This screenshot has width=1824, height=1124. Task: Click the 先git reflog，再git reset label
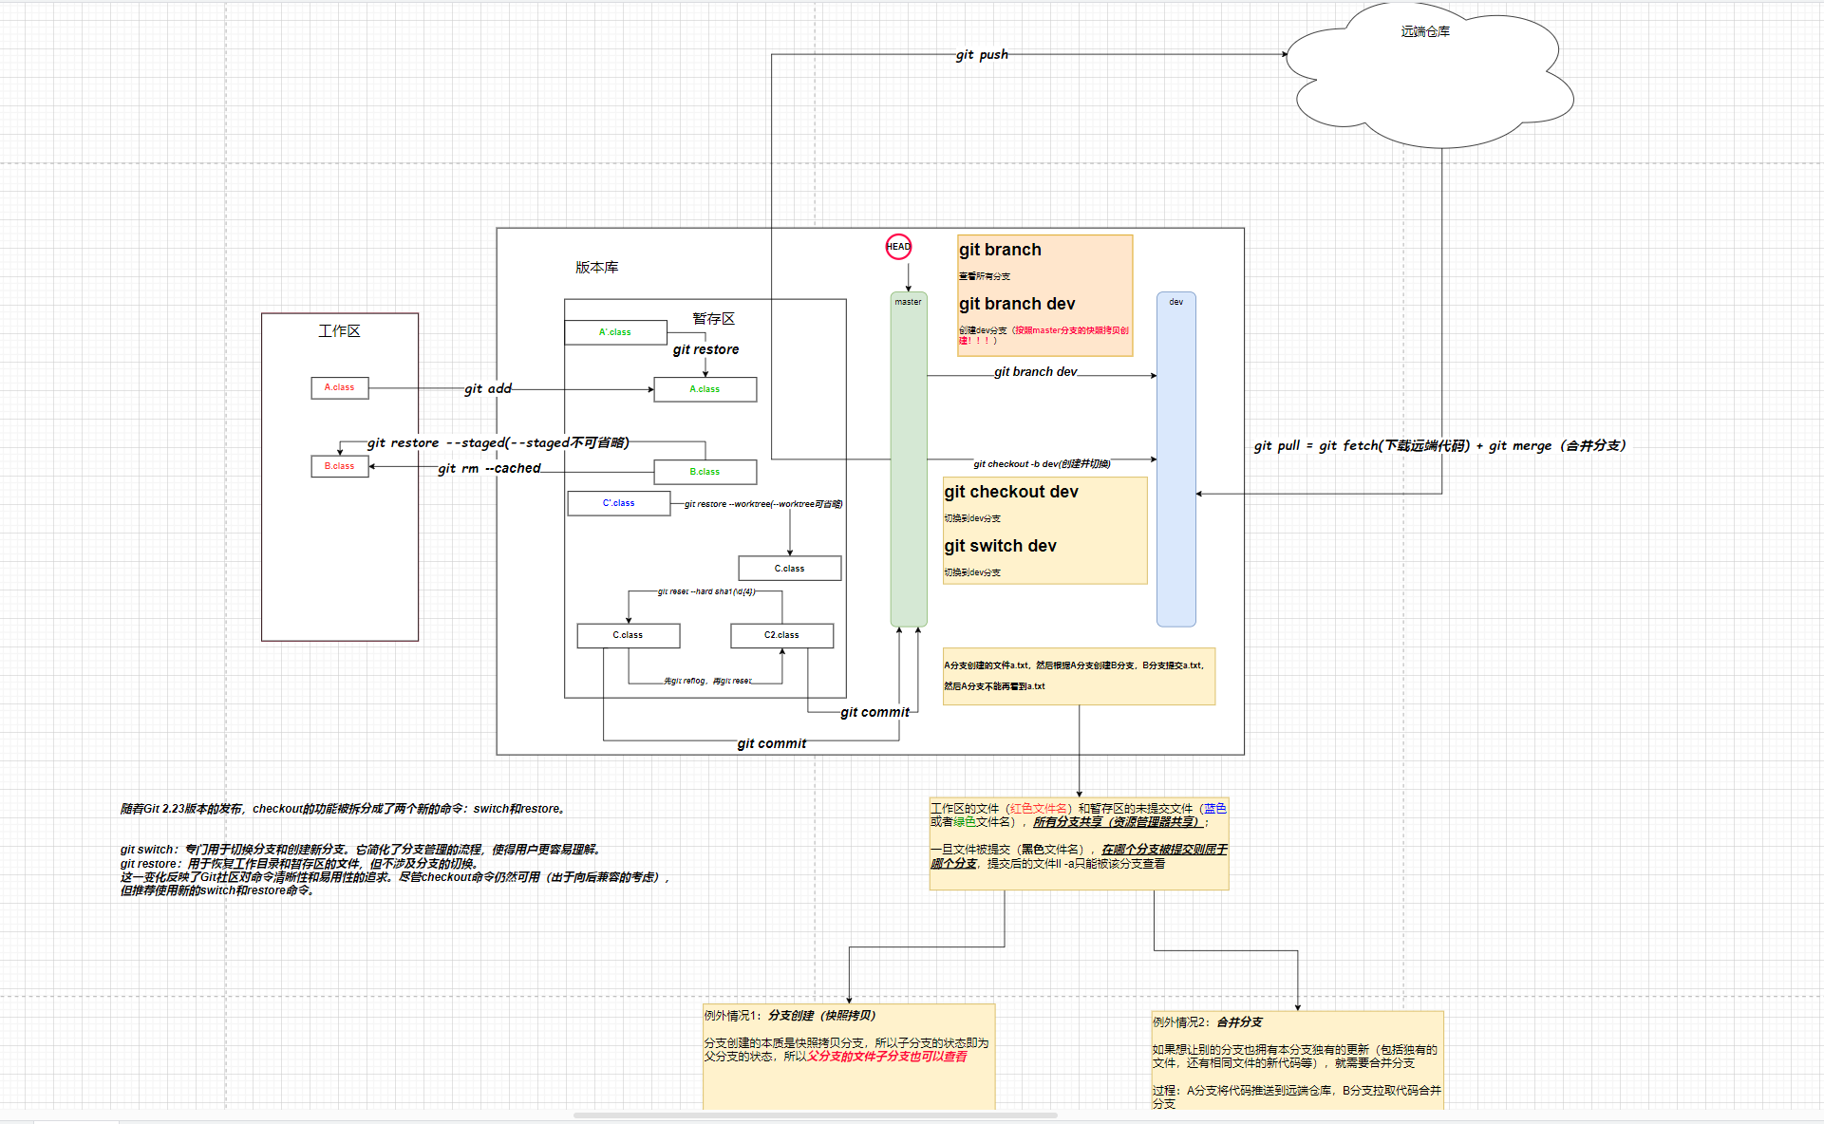[707, 681]
